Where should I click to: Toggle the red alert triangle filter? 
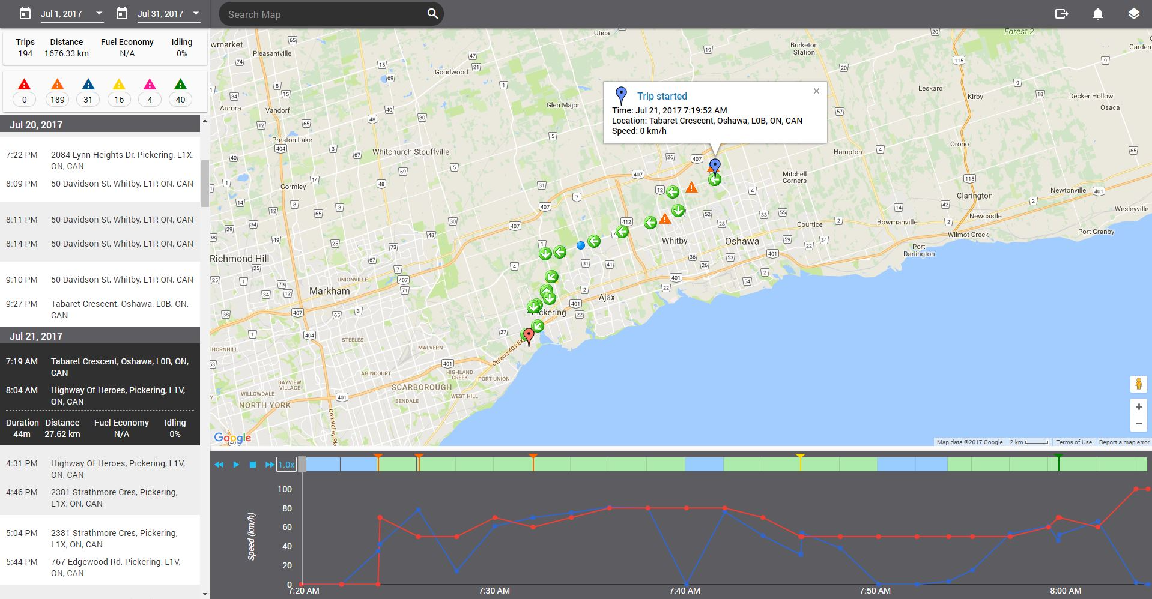point(25,85)
